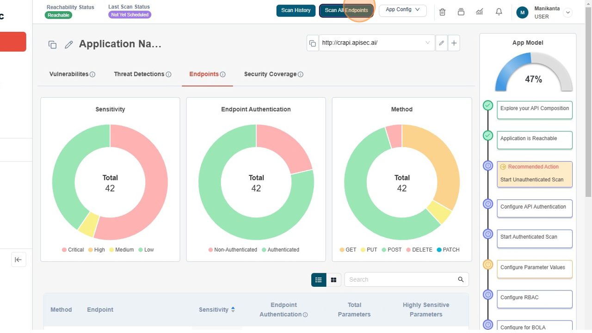
Task: Enable the list view toggle for endpoints
Action: (318, 279)
